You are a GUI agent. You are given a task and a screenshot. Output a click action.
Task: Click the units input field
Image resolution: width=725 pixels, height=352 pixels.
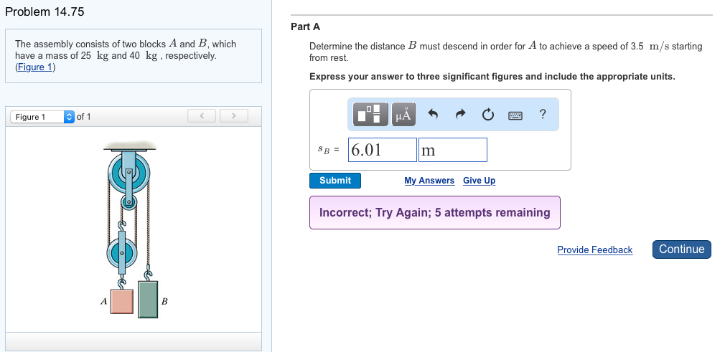pos(453,150)
